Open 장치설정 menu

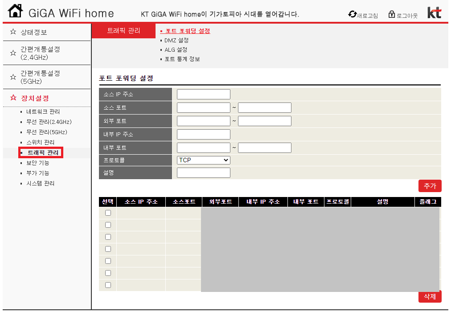coord(35,98)
